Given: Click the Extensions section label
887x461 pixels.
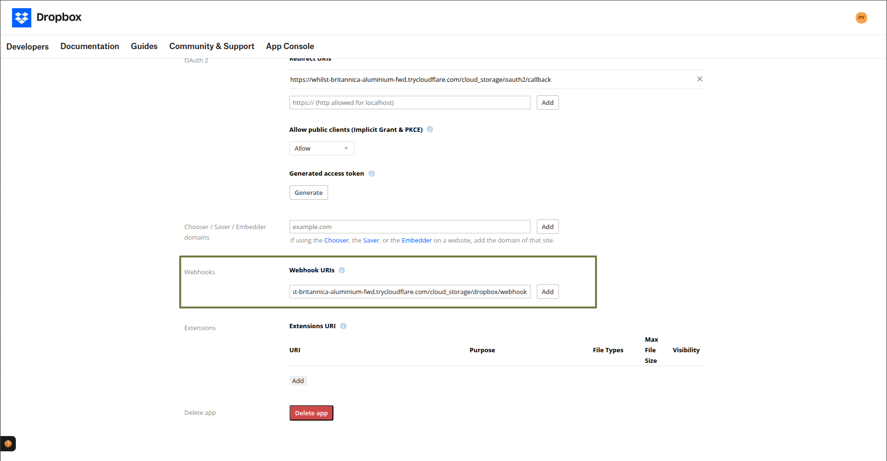Looking at the screenshot, I should [200, 328].
